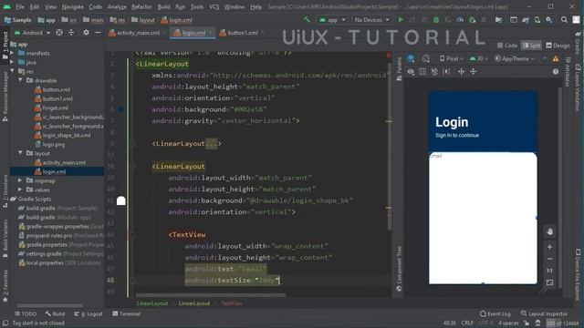584x328 pixels.
Task: Open the Android project view dropdown
Action: point(33,33)
